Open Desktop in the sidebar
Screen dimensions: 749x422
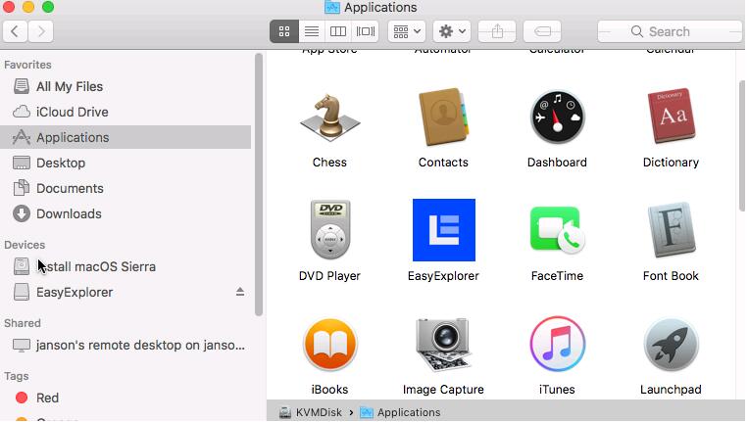(125, 163)
